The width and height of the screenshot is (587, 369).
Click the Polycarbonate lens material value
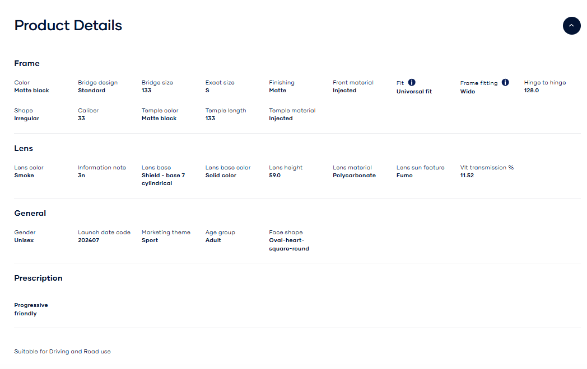pyautogui.click(x=354, y=175)
